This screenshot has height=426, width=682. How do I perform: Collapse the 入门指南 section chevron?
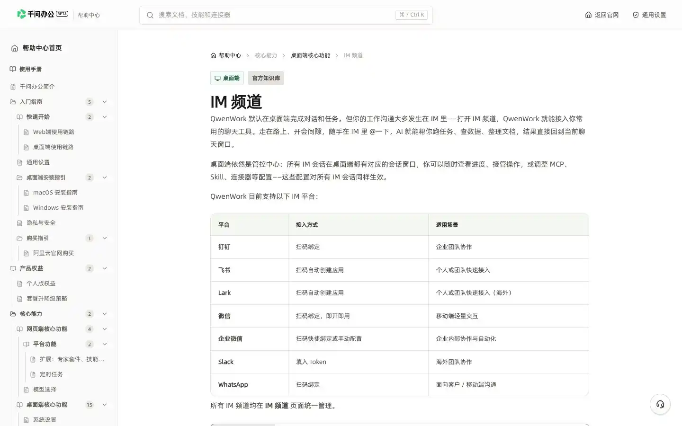[x=105, y=102]
